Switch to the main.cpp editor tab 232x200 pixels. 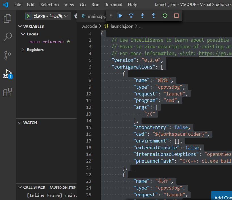tap(94, 16)
